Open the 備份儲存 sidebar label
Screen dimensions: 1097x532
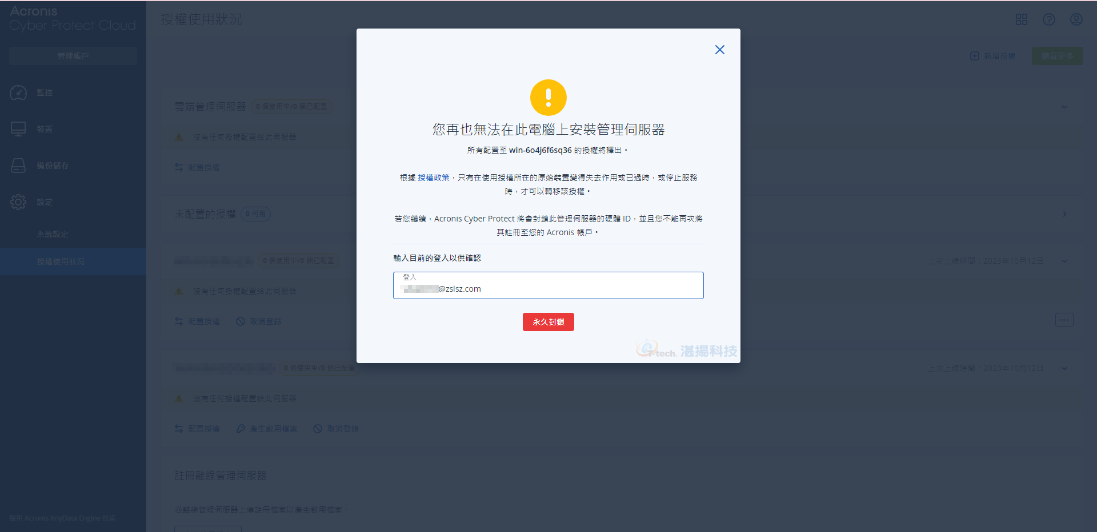tap(53, 166)
